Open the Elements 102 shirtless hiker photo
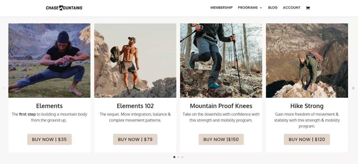358x164 pixels. (x=135, y=61)
